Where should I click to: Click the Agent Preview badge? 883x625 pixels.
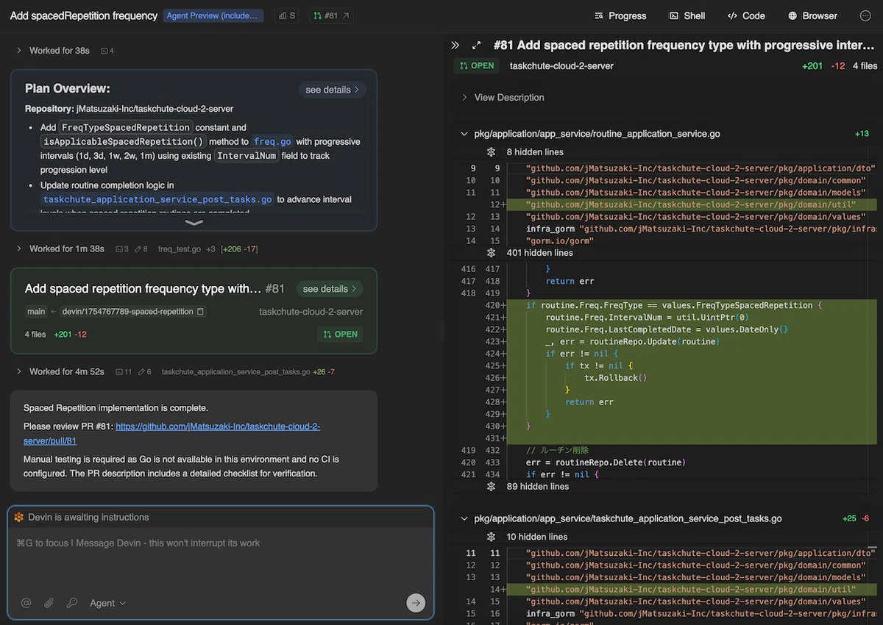213,15
